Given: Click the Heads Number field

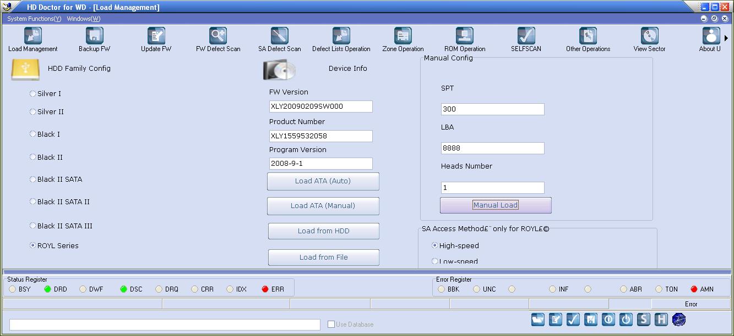Looking at the screenshot, I should [493, 188].
